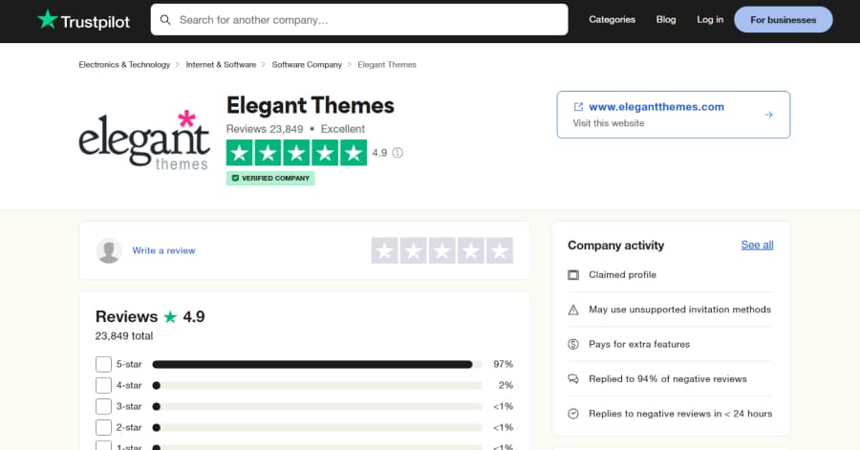Viewport: 860px width, 450px height.
Task: Open the Blog menu item
Action: (666, 19)
